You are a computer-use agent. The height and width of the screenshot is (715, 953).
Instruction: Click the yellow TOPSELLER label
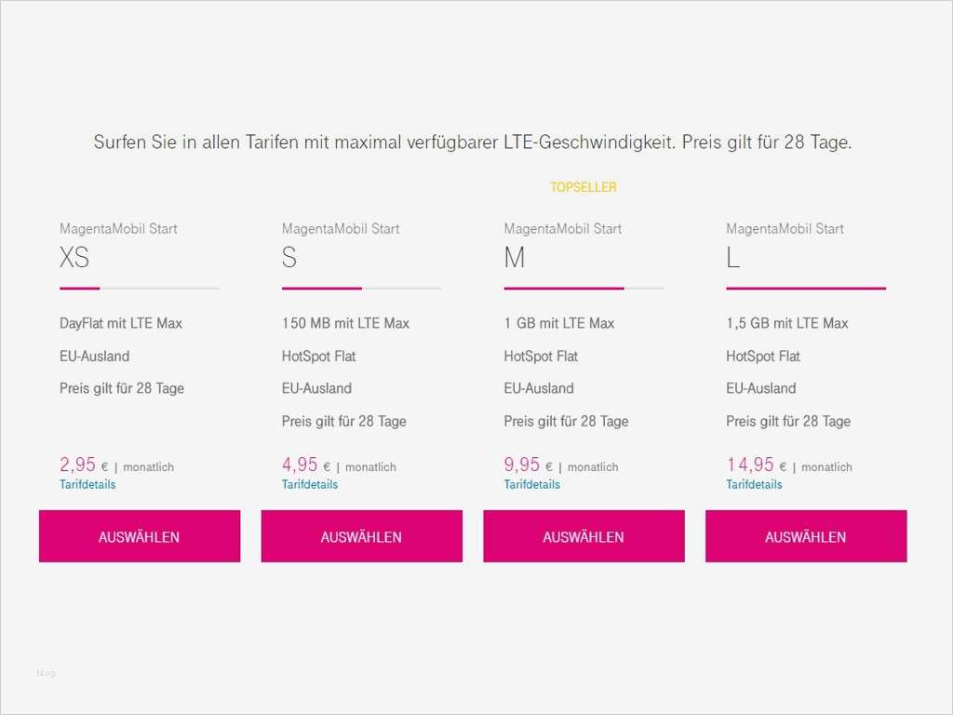[x=584, y=187]
